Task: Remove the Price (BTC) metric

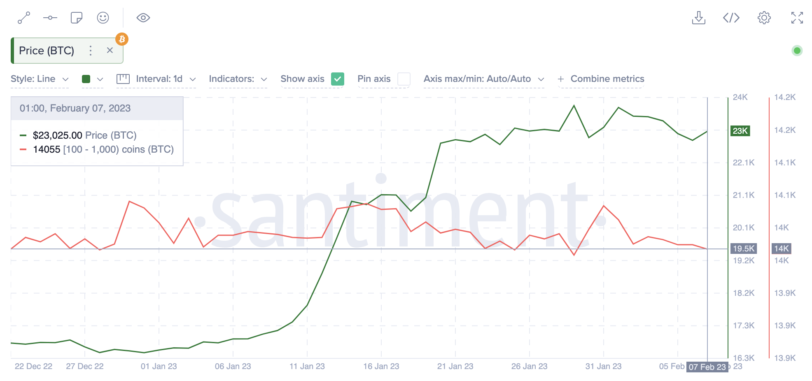Action: click(110, 50)
